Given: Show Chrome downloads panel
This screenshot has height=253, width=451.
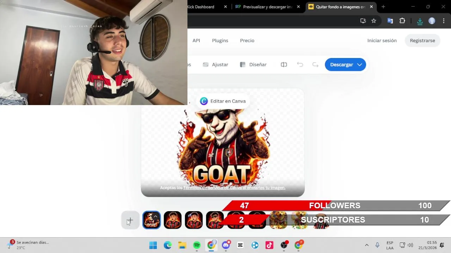Looking at the screenshot, I should click(420, 21).
